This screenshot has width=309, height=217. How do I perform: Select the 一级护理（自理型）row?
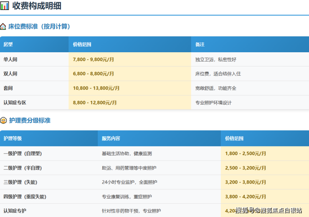coord(23,153)
